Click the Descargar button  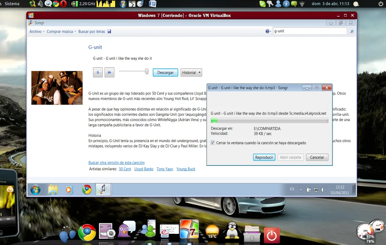(165, 73)
